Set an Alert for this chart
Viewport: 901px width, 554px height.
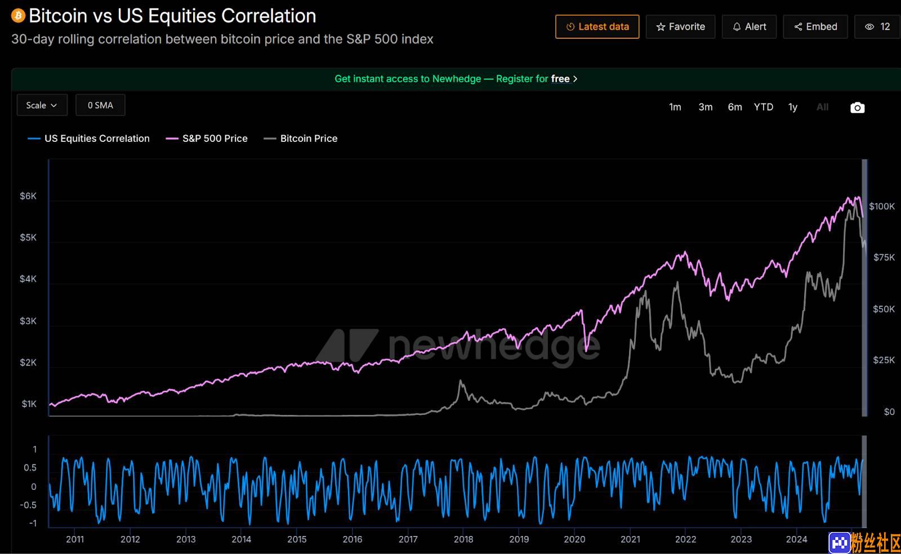click(749, 26)
